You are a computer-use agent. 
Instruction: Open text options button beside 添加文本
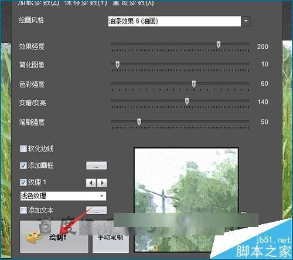96,210
